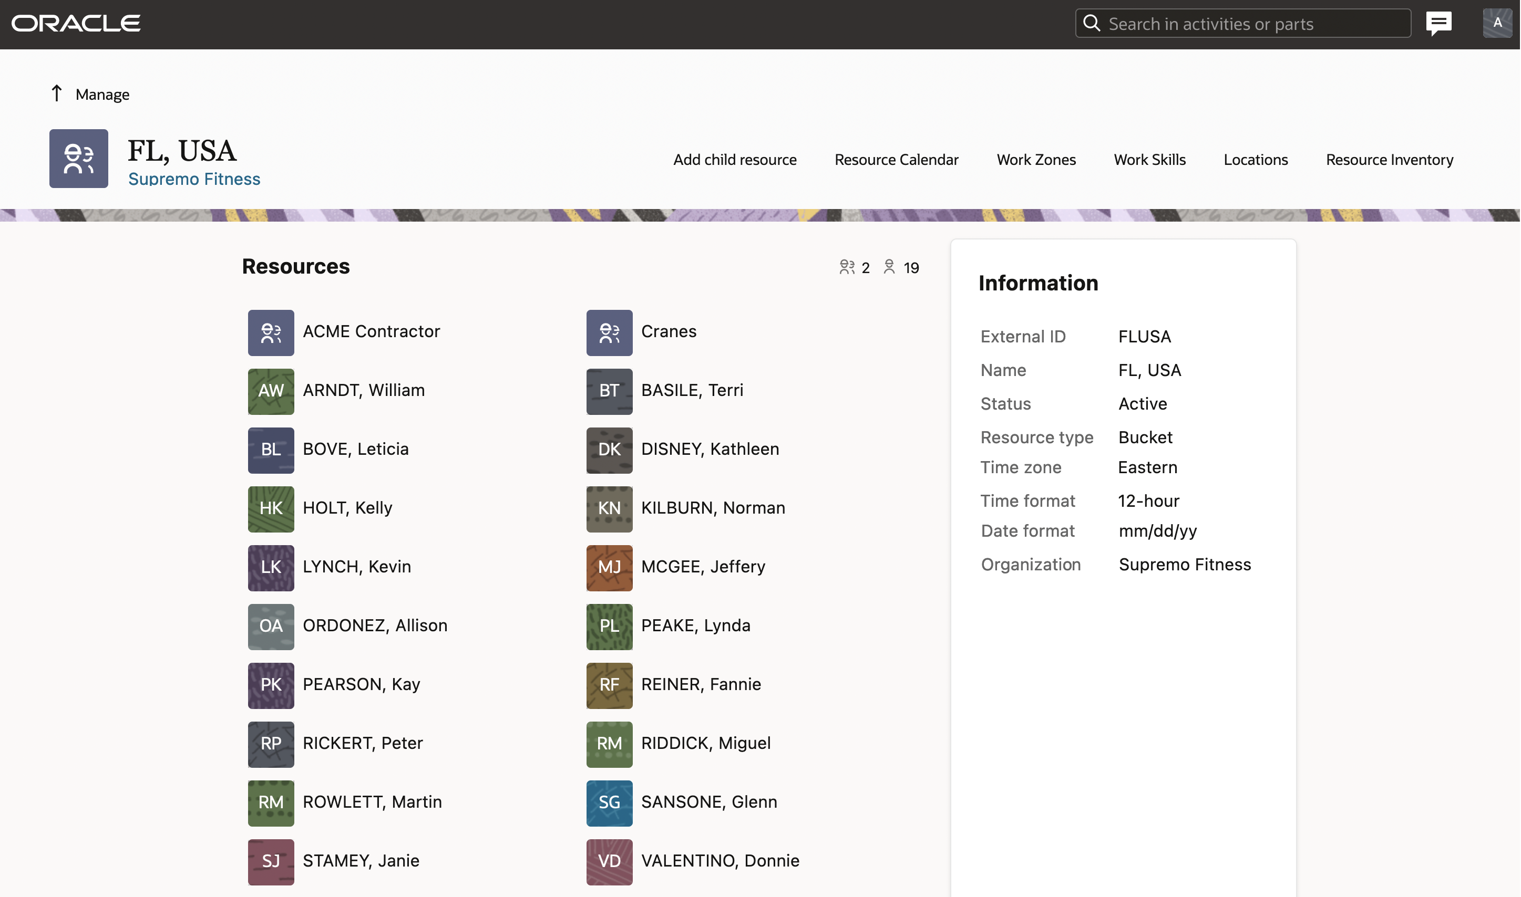Click the SG avatar for SANSONE, Glenn
The height and width of the screenshot is (897, 1521).
click(609, 804)
